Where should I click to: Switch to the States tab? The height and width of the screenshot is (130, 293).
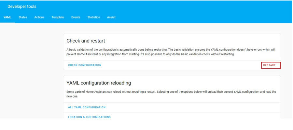(23, 17)
